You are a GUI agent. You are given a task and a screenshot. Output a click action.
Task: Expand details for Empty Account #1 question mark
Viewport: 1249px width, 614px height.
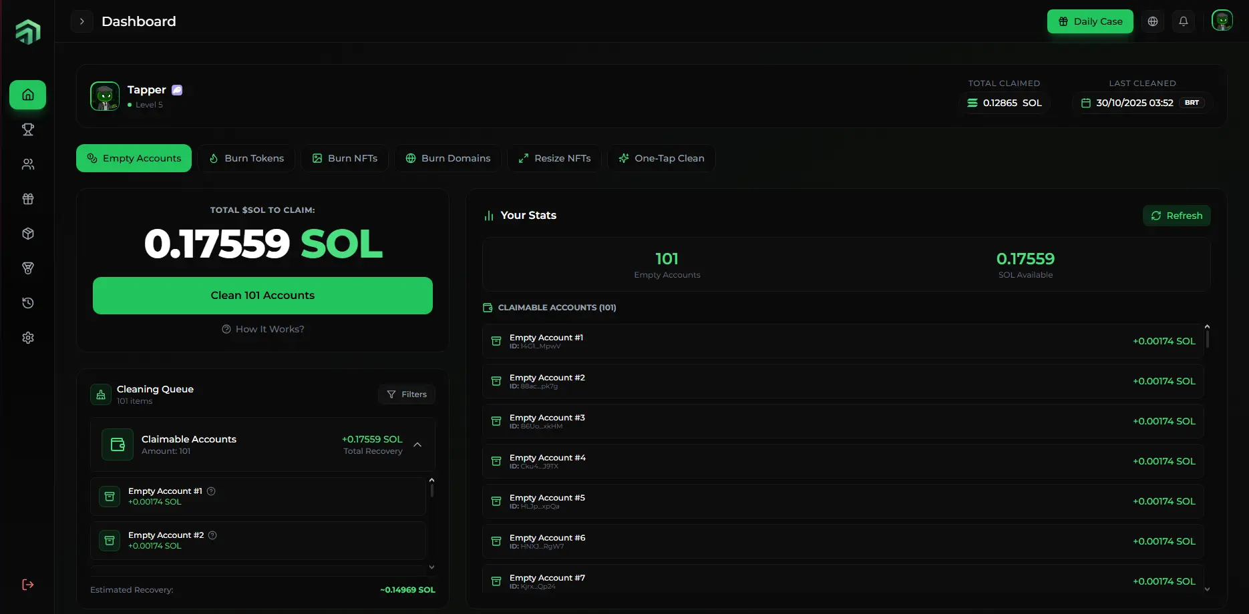[210, 491]
